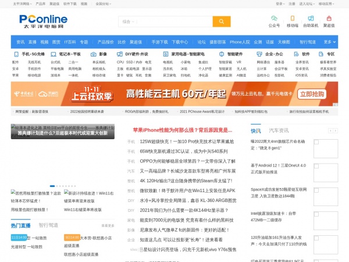Open the 苹果iPhone性能为何那么强 red headline
This screenshot has width=349, height=262.
[x=183, y=130]
